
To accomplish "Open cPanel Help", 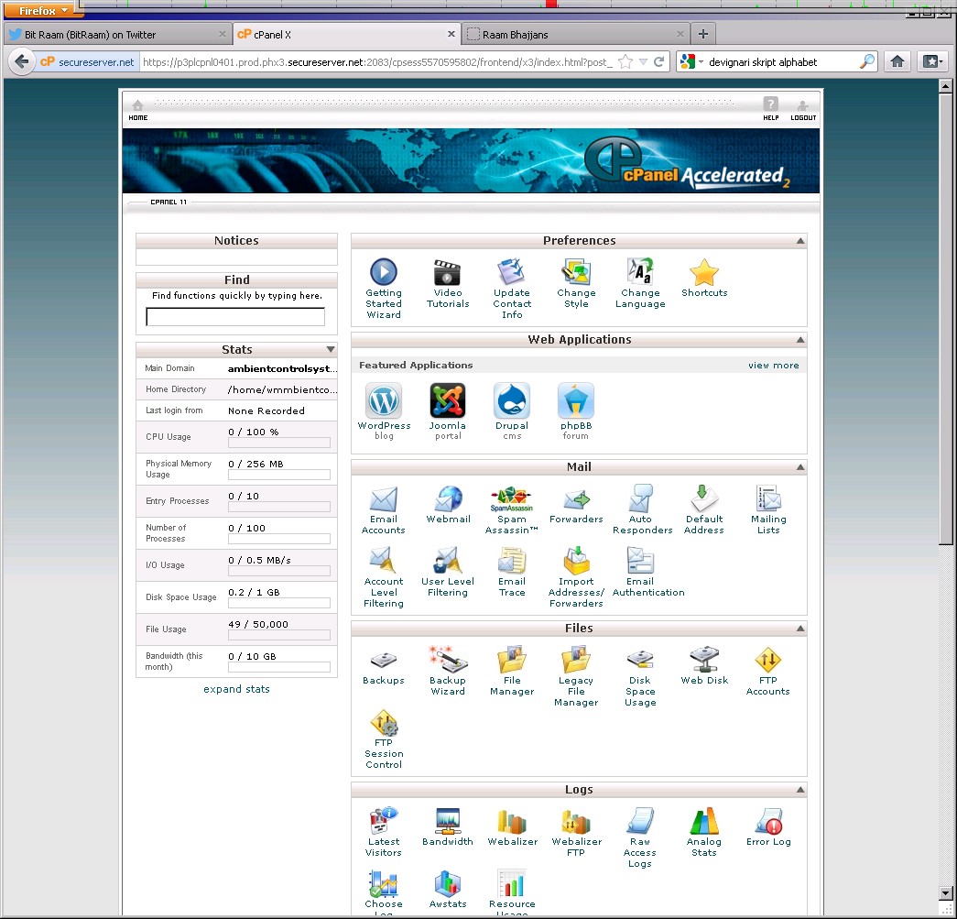I will pyautogui.click(x=770, y=110).
